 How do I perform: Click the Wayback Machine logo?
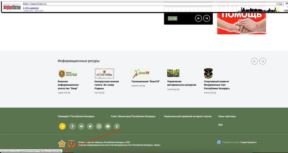pos(12,7)
